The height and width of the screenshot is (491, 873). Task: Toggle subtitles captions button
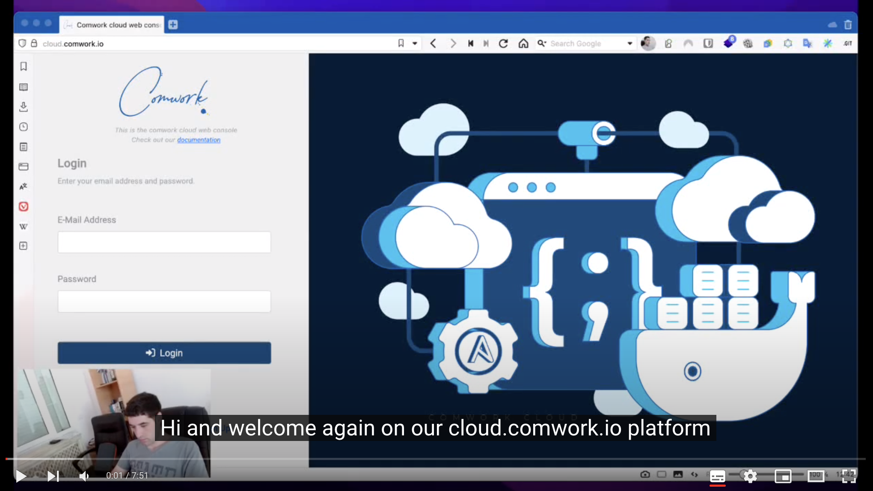click(x=718, y=476)
